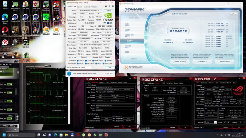
Task: Open the Cinebench20 desktop shortcut
Action: [26, 18]
